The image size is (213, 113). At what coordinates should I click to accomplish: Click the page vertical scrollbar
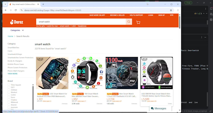point(179,22)
